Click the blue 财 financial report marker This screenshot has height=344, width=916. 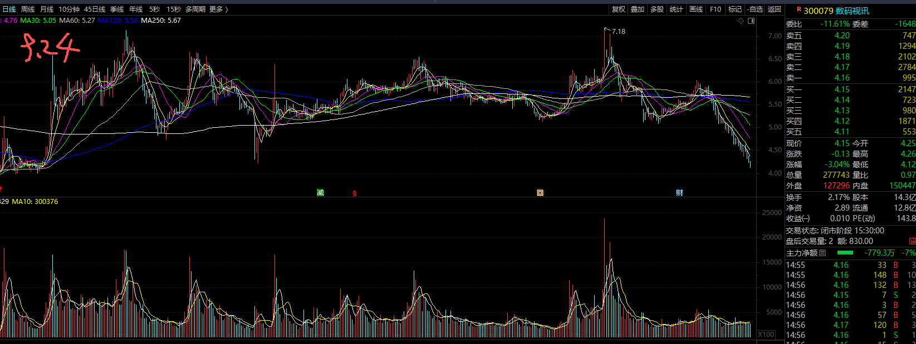pyautogui.click(x=679, y=193)
